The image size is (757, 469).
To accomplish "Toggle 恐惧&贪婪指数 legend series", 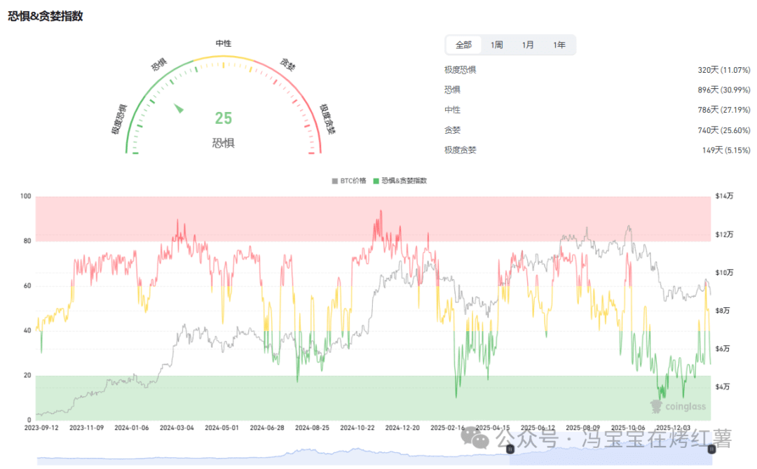I will tap(400, 181).
